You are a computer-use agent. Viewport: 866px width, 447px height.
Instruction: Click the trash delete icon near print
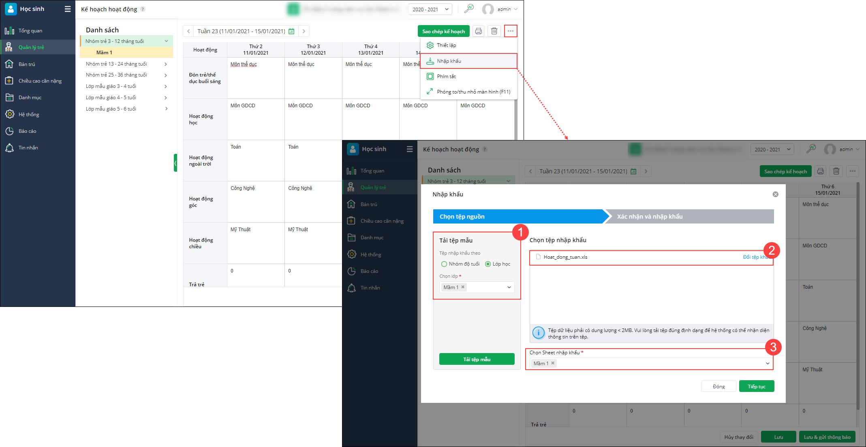pyautogui.click(x=494, y=31)
